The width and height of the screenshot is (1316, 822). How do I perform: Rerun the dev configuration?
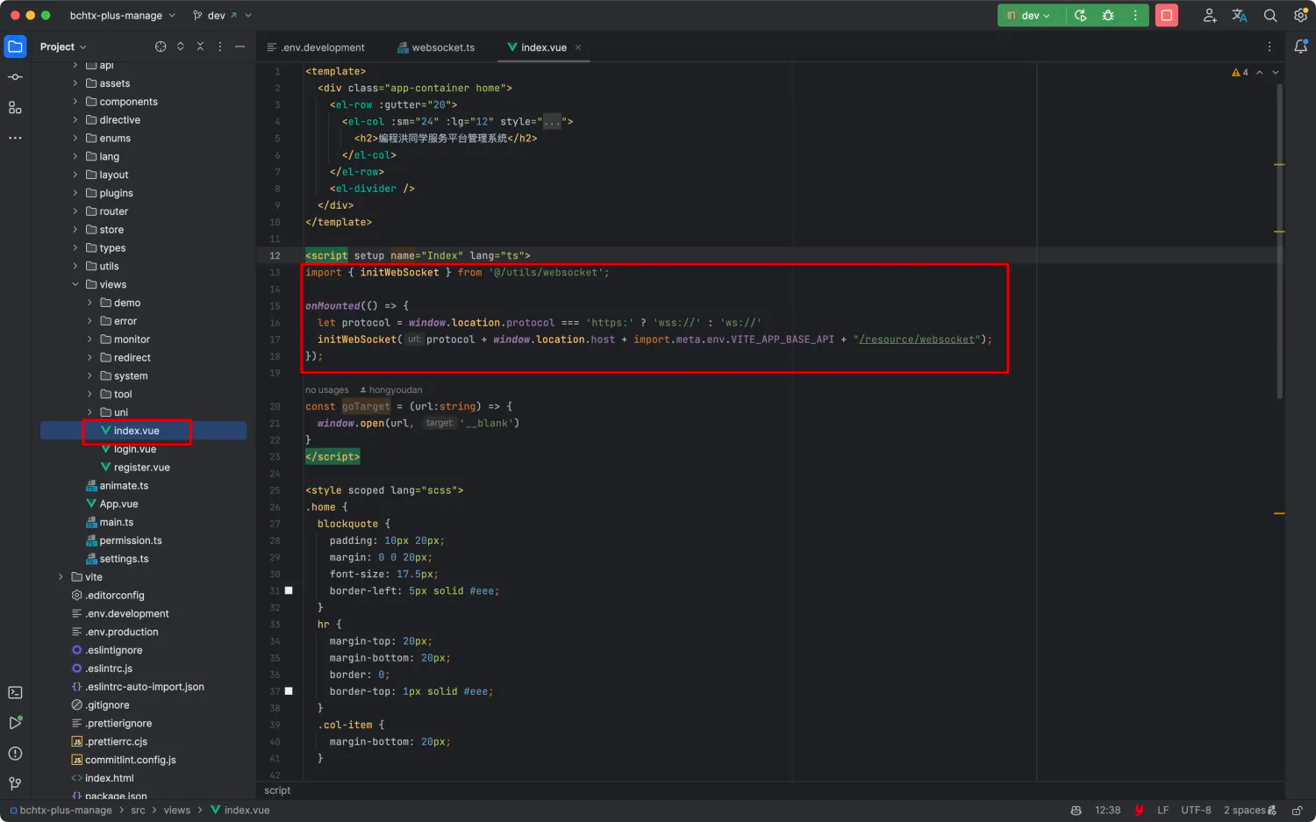[1081, 15]
